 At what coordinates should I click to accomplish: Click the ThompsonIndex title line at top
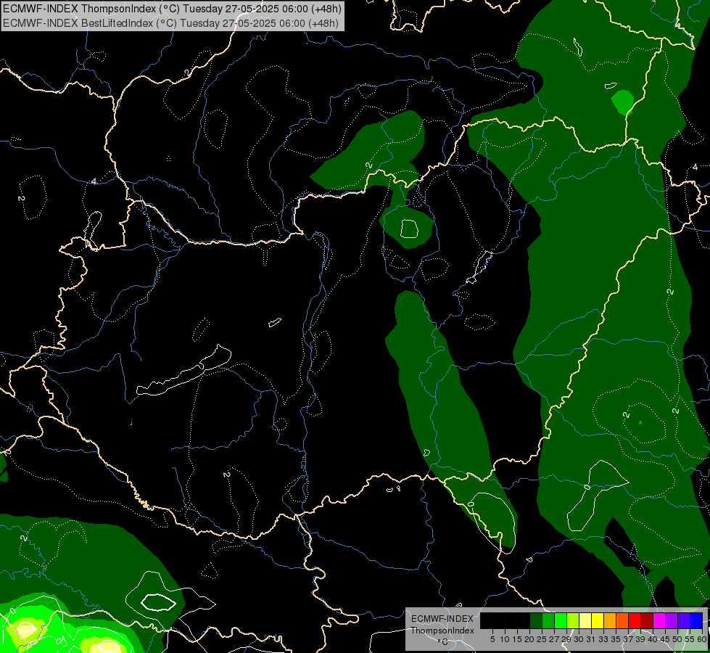coord(172,8)
